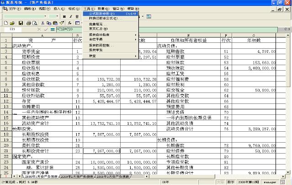Click vertical scrollbar down arrow

click(x=288, y=172)
